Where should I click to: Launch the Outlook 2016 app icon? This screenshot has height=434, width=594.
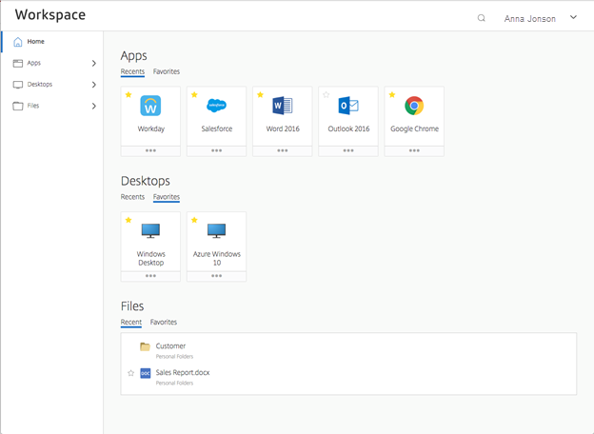[x=348, y=106]
